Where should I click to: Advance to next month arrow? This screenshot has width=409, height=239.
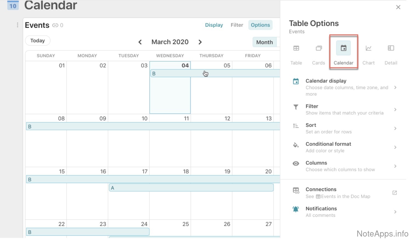click(x=200, y=42)
